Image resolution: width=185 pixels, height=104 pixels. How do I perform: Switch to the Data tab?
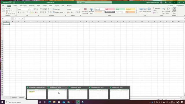click(38, 5)
